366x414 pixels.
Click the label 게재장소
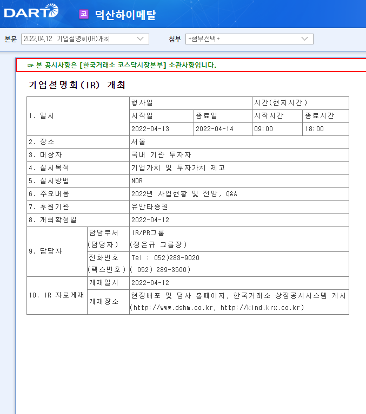tap(104, 301)
